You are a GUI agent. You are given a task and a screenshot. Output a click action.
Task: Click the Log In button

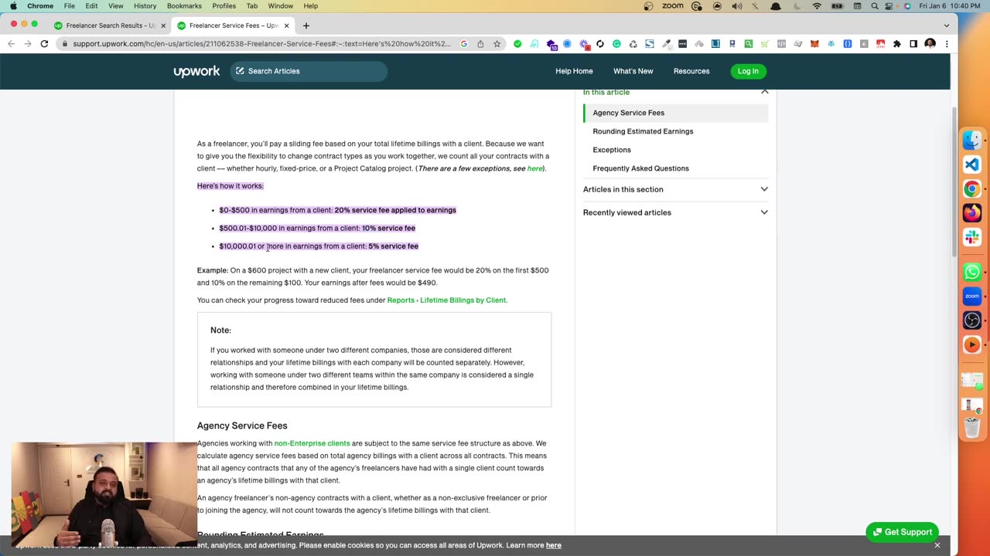pos(748,71)
